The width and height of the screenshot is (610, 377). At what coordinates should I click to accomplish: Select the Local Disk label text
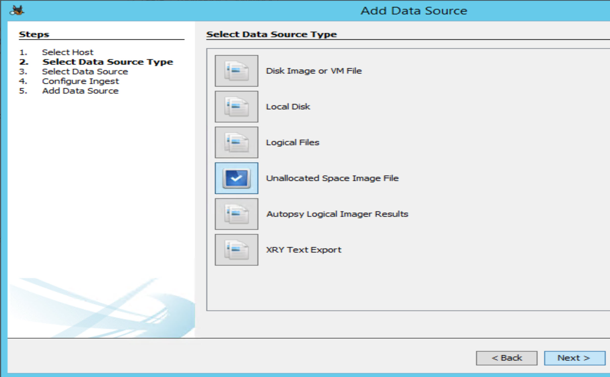point(288,106)
